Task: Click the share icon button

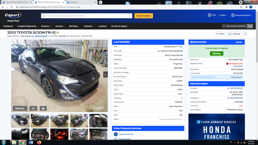Action: pyautogui.click(x=245, y=34)
